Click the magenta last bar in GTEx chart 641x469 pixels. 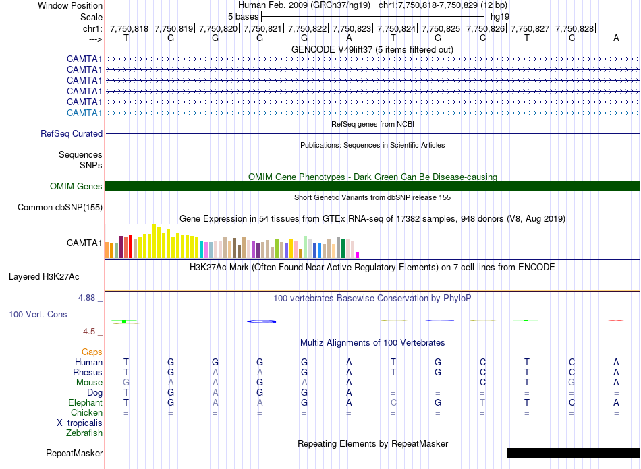[358, 255]
